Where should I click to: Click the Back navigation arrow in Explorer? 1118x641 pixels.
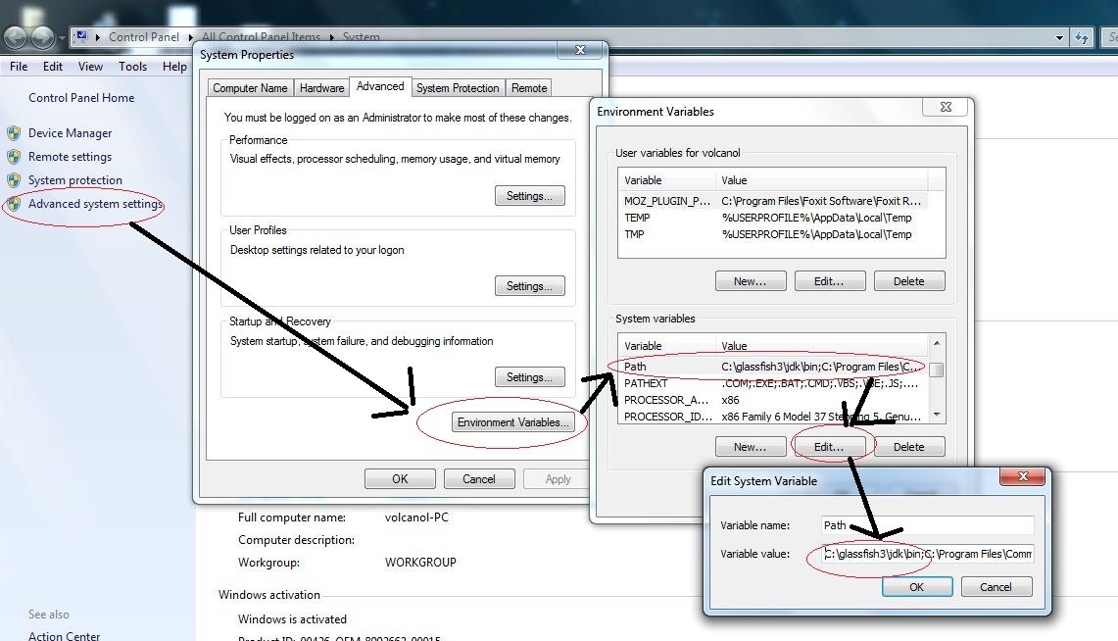click(16, 37)
